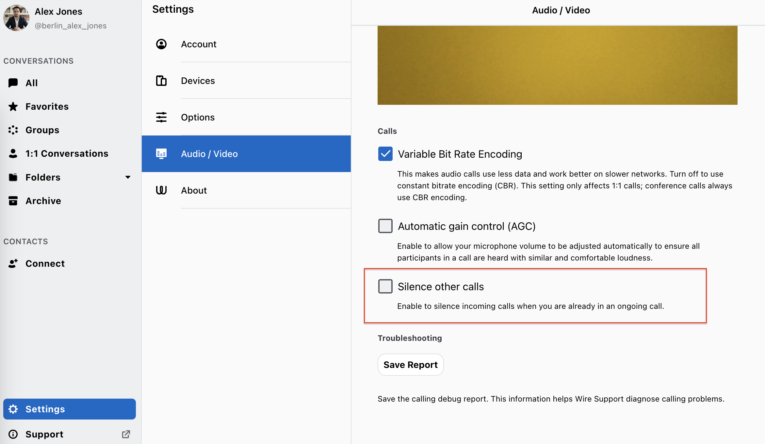Click the Alex Jones name text
The image size is (765, 444).
[58, 11]
